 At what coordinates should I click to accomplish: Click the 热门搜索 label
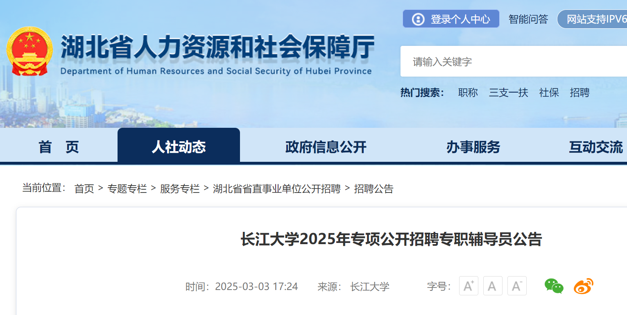pos(422,93)
